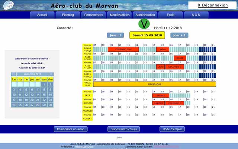Open Dispos instructeurs

coord(123,129)
